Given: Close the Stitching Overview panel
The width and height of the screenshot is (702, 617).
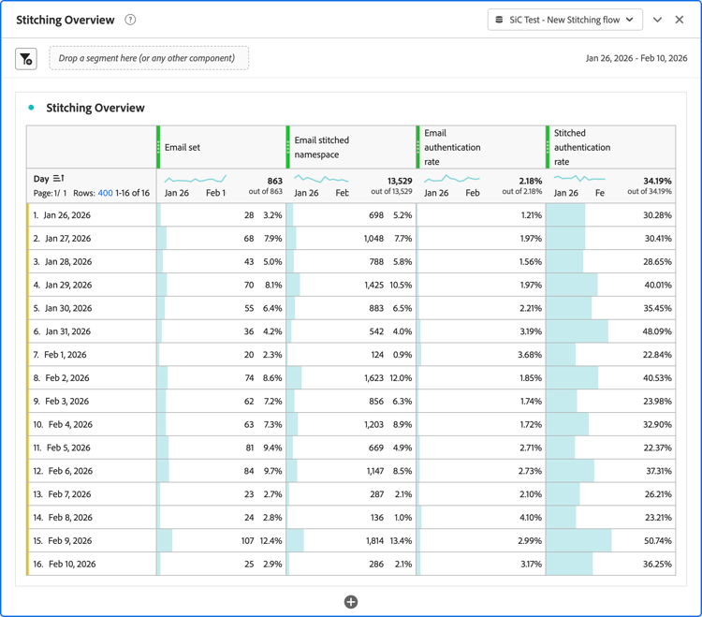Looking at the screenshot, I should click(680, 20).
